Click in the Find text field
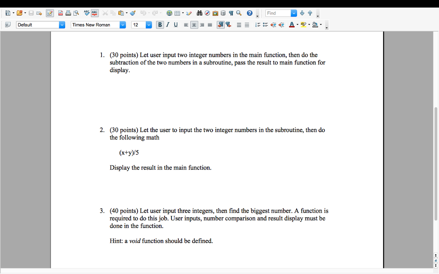This screenshot has height=274, width=439. pos(278,13)
